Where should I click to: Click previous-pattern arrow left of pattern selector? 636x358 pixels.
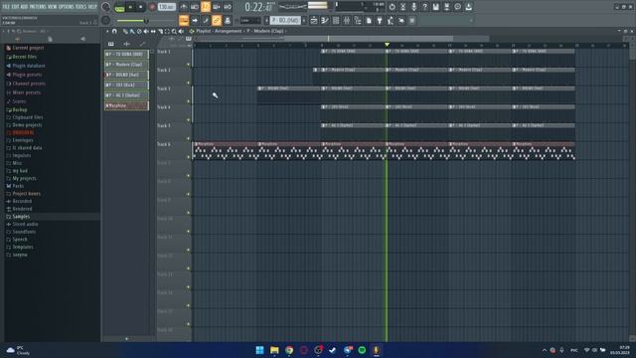tap(267, 20)
